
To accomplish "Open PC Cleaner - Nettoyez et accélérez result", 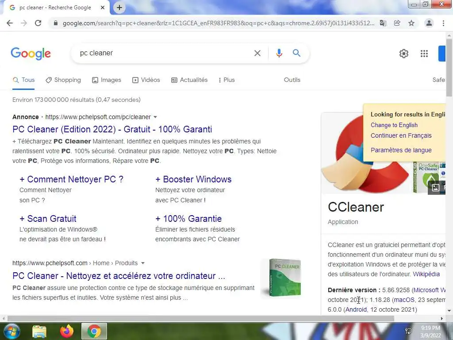I will 119,276.
